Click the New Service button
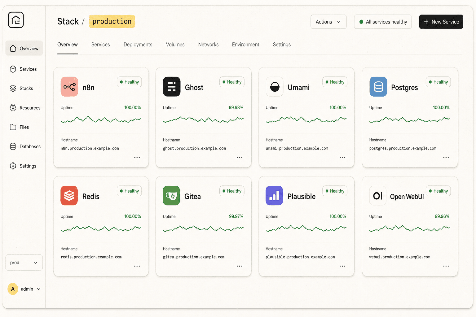The height and width of the screenshot is (317, 476). 441,22
